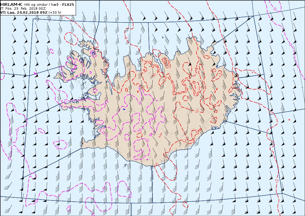Click the '0' label on top-right magenta contour loop
305x216 pixels.
tap(275, 9)
